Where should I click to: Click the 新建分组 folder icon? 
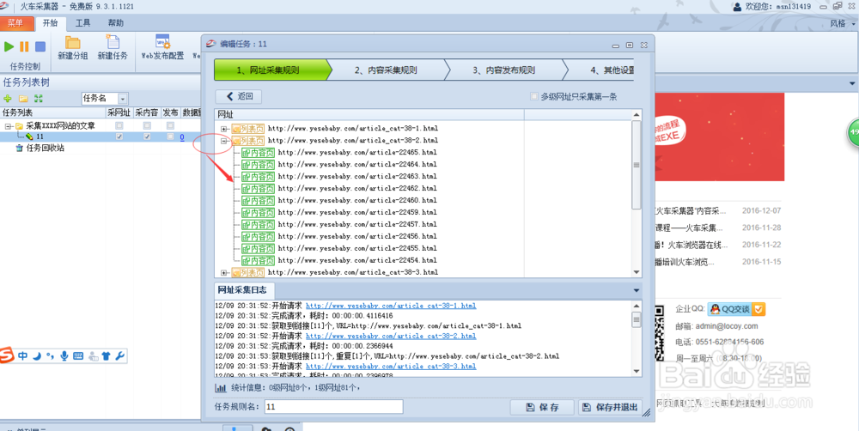72,43
